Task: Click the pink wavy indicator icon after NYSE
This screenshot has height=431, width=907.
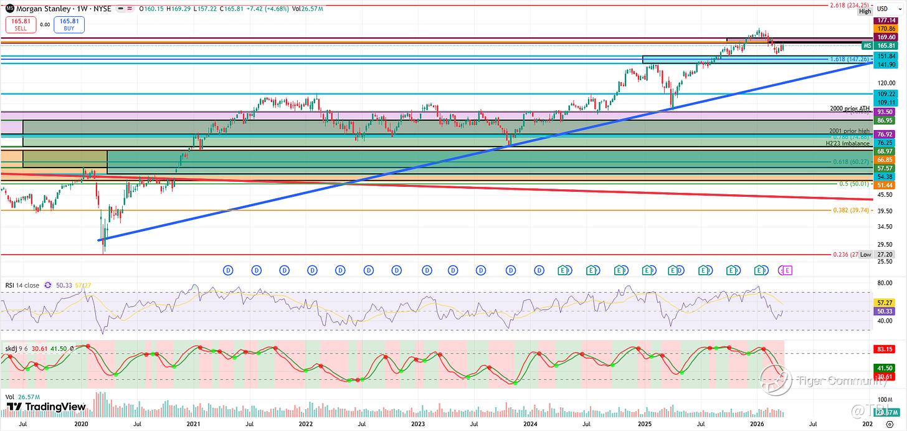Action: [x=129, y=9]
